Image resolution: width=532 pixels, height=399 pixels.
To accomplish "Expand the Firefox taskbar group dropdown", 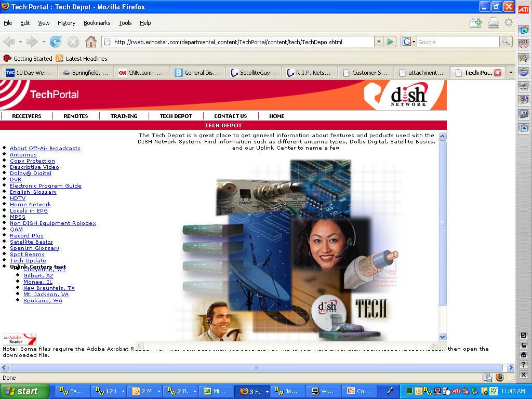I will tap(267, 391).
